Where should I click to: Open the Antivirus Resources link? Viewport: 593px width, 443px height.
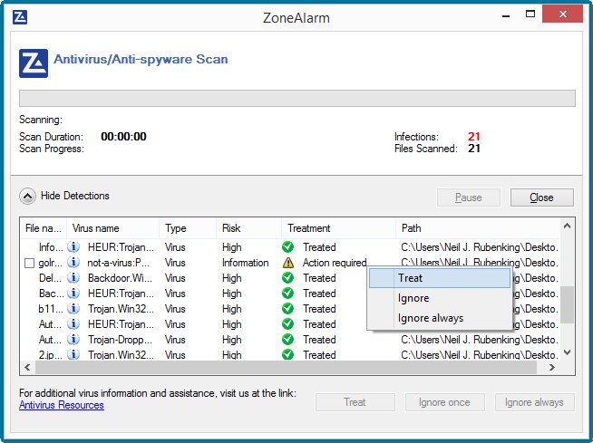62,405
